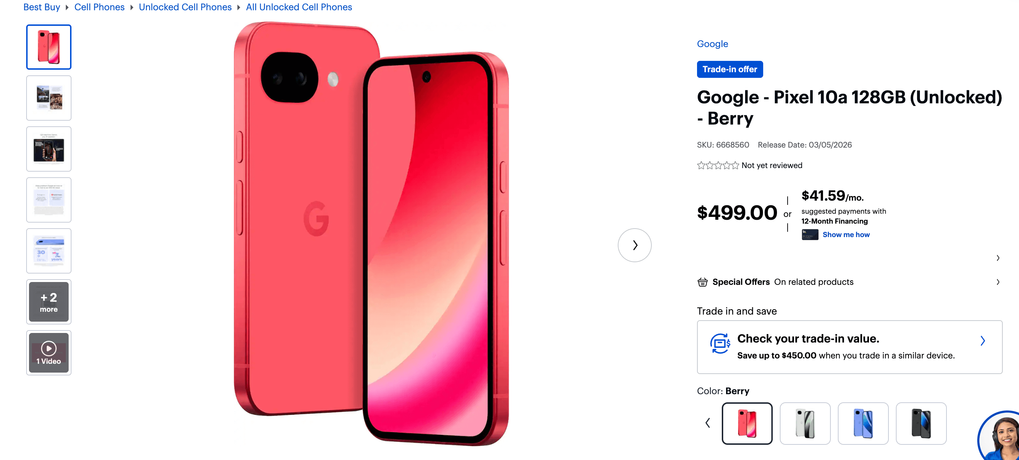Open the Show me how link
Screen dimensions: 1019x460
(x=846, y=235)
